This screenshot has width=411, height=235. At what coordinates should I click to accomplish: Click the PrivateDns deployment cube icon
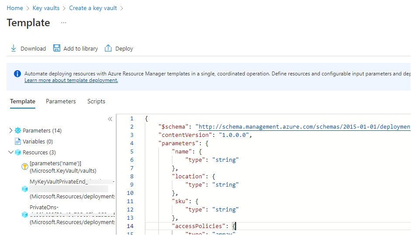pos(25,215)
